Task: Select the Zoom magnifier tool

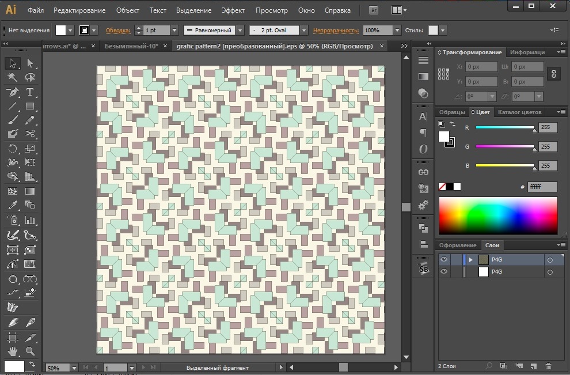Action: (x=30, y=351)
